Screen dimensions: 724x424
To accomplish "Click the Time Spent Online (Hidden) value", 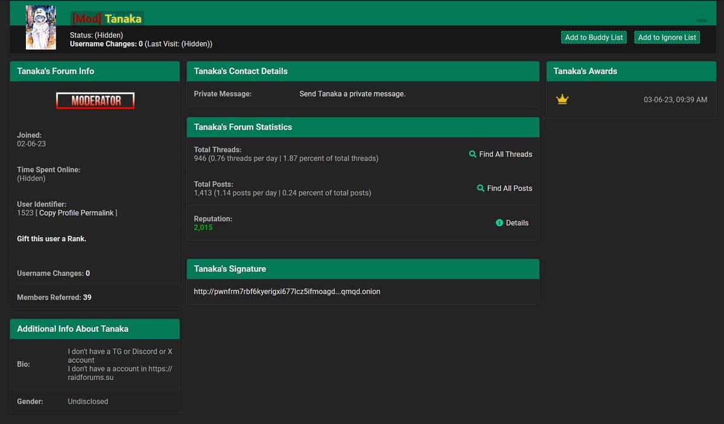I will (31, 179).
